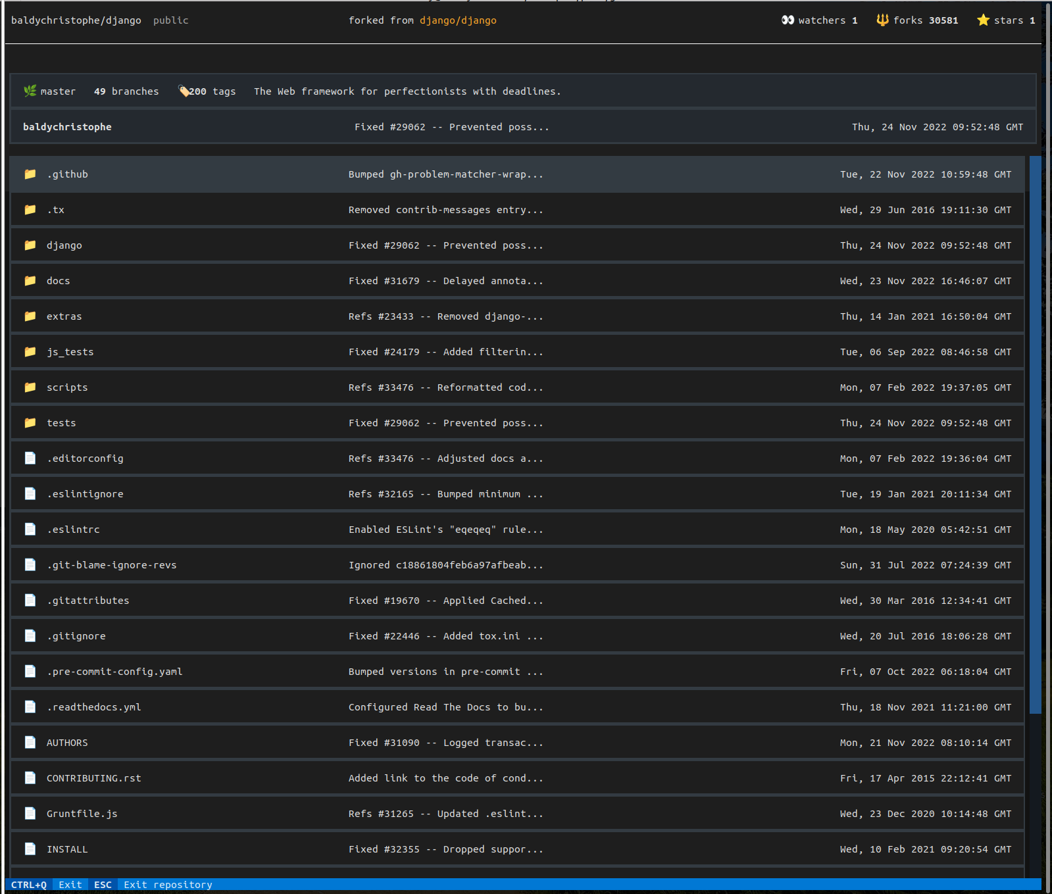Select the .github folder name
1052x894 pixels.
(67, 174)
